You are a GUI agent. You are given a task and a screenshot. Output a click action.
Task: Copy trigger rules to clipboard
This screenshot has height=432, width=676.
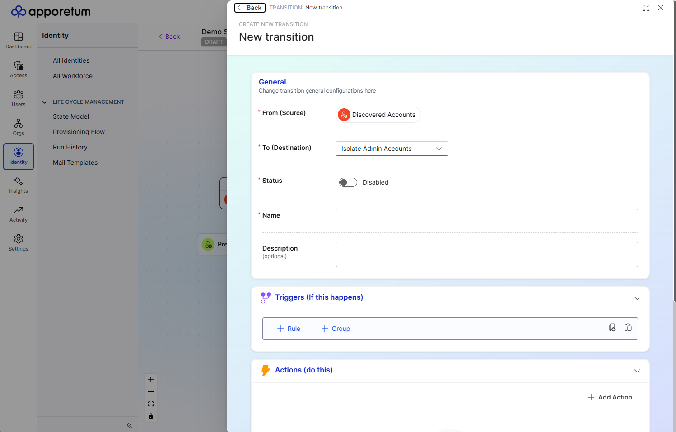pos(612,327)
